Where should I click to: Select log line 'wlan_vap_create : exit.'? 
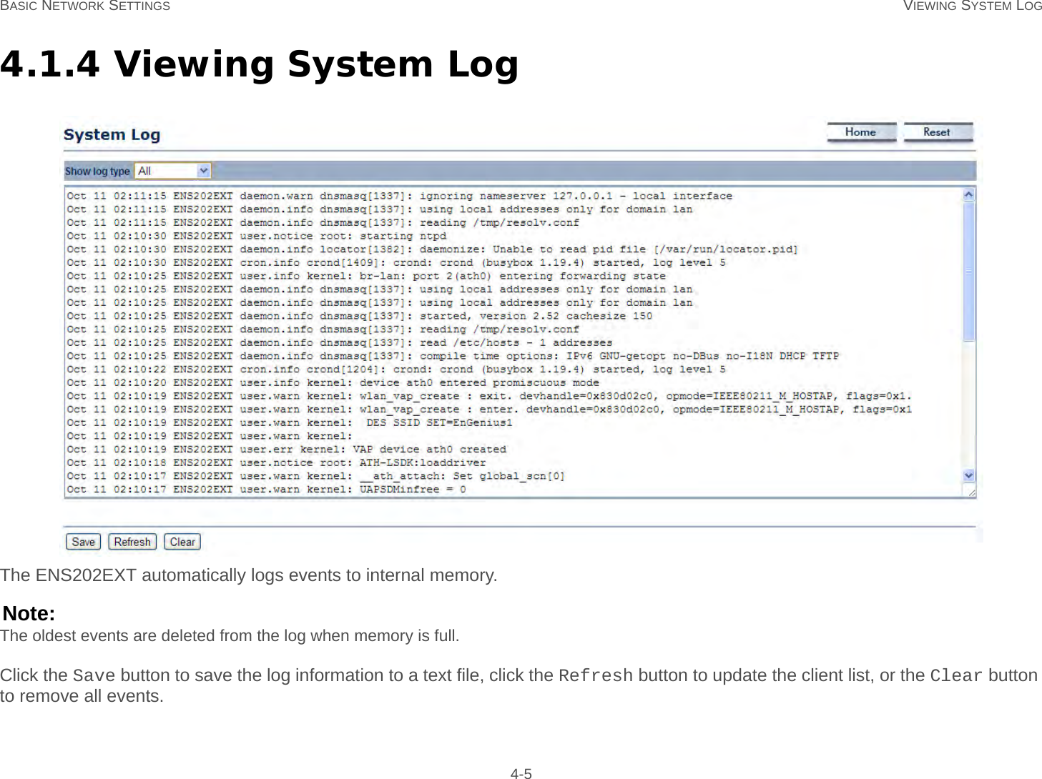(x=490, y=396)
